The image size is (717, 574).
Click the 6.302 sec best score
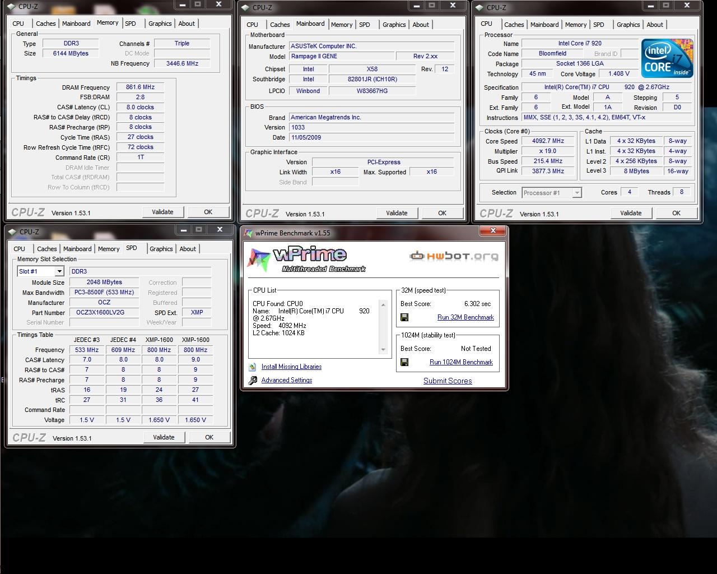click(477, 304)
